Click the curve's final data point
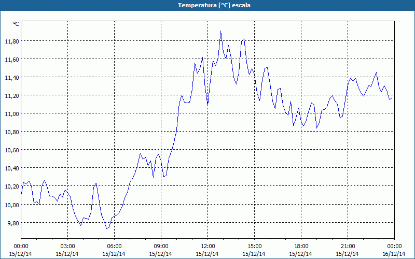Viewport: 415px width, 259px height. click(x=391, y=99)
